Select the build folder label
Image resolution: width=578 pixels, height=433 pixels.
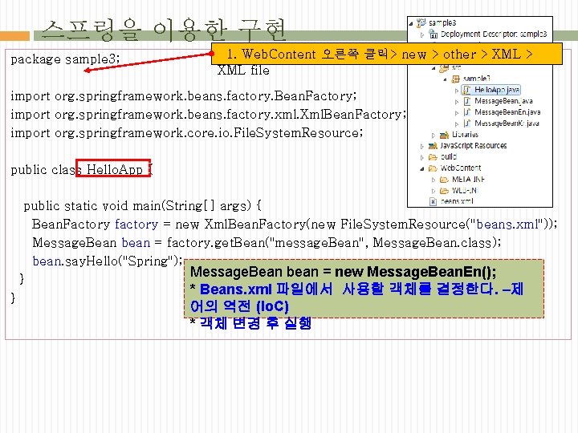coord(449,157)
